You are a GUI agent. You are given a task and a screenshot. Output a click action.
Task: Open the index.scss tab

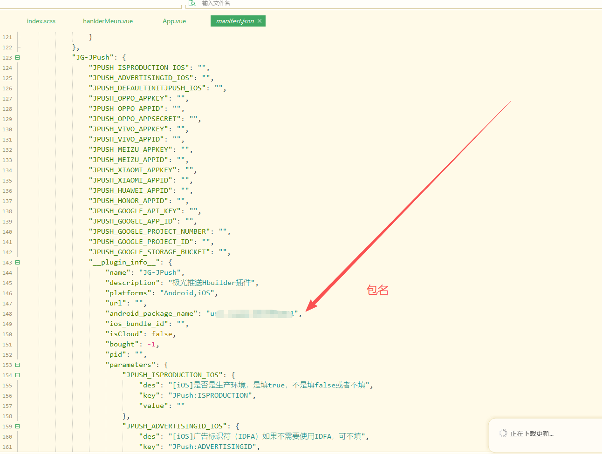pos(41,21)
